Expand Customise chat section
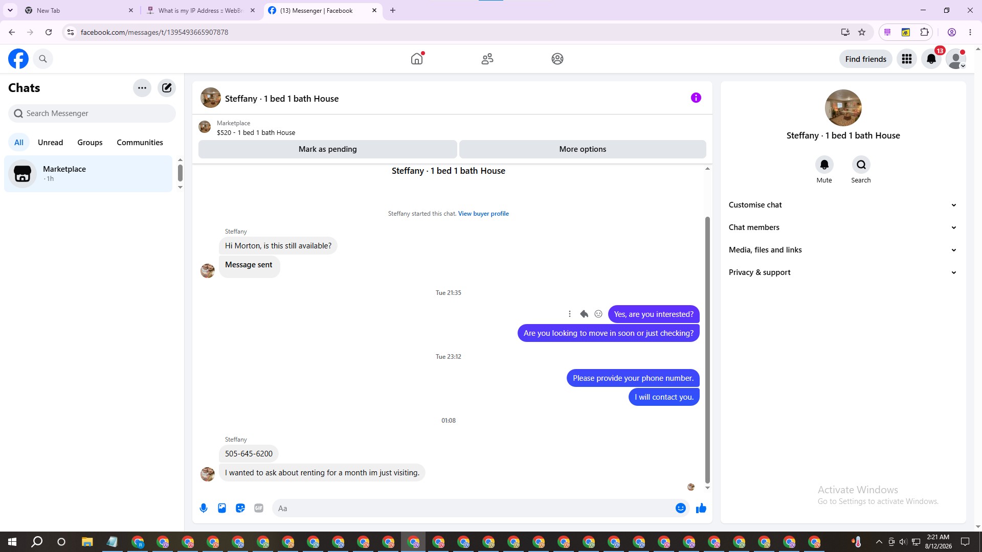Screen dimensions: 982x552 pos(842,205)
